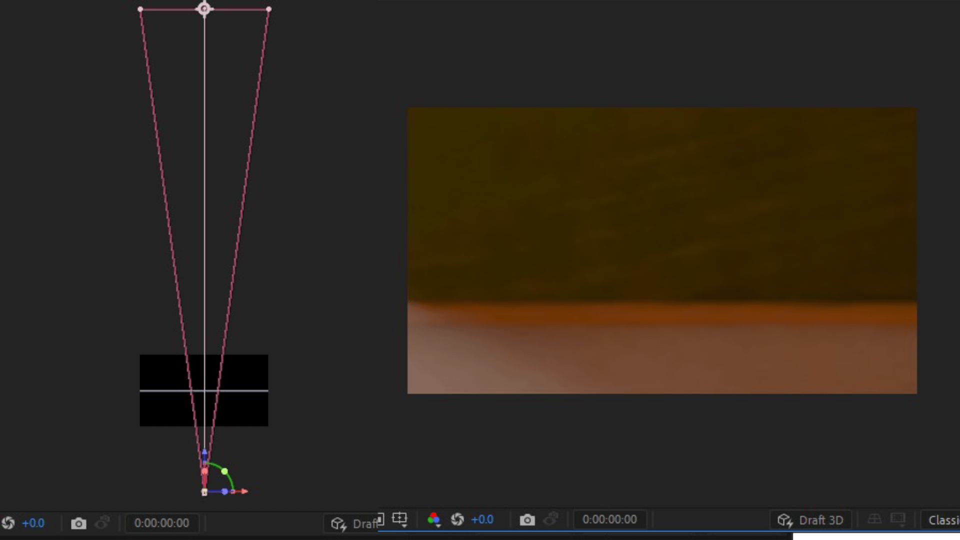
Task: Click the red X-axis arrow on camera gizmo
Action: coord(244,491)
